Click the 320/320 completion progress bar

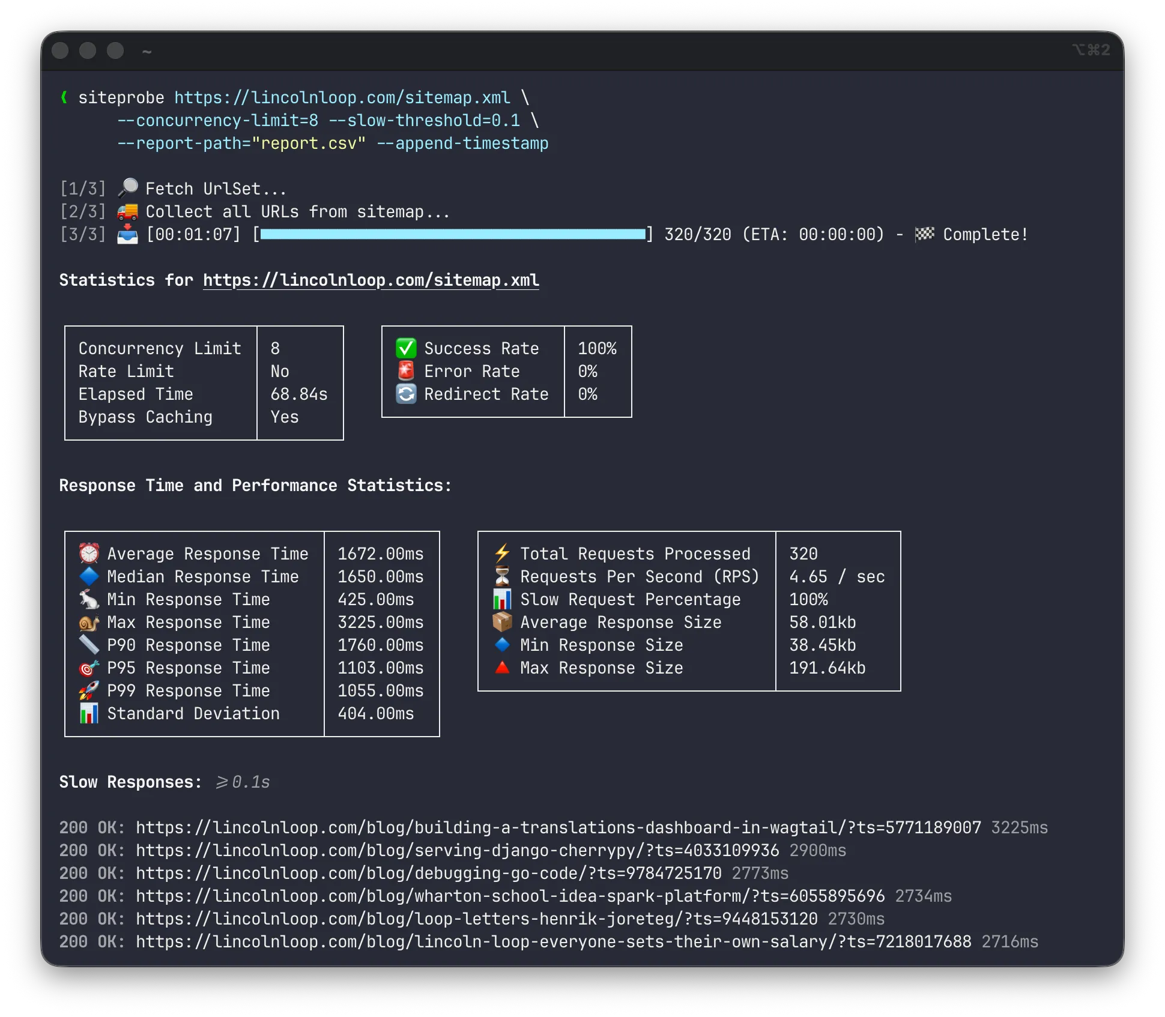click(x=453, y=234)
